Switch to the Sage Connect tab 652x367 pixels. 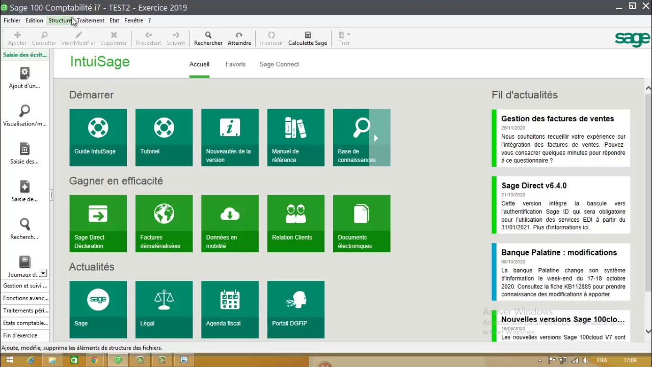click(x=279, y=64)
